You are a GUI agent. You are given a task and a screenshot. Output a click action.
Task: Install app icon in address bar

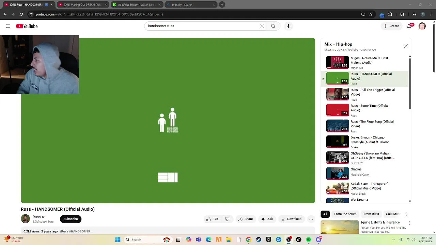click(363, 14)
